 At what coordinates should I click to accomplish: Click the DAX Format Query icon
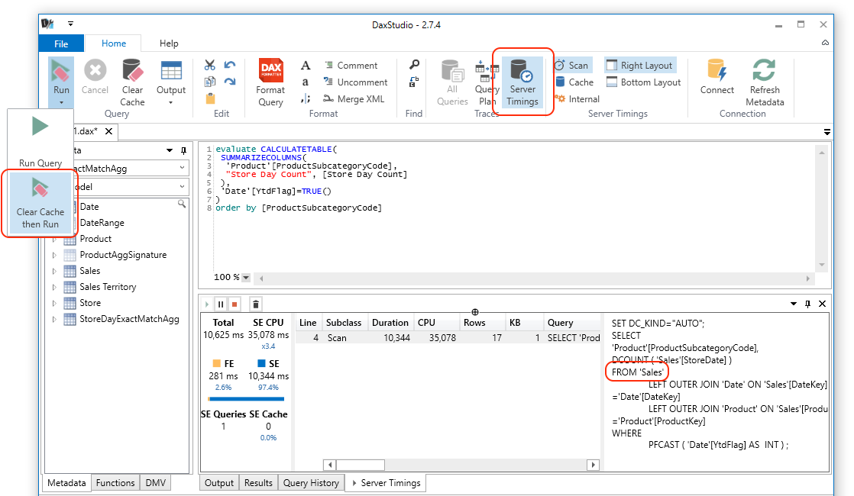[x=270, y=71]
